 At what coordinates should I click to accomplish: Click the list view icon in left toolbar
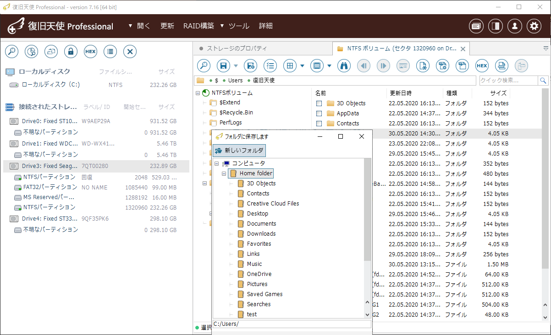pos(110,52)
